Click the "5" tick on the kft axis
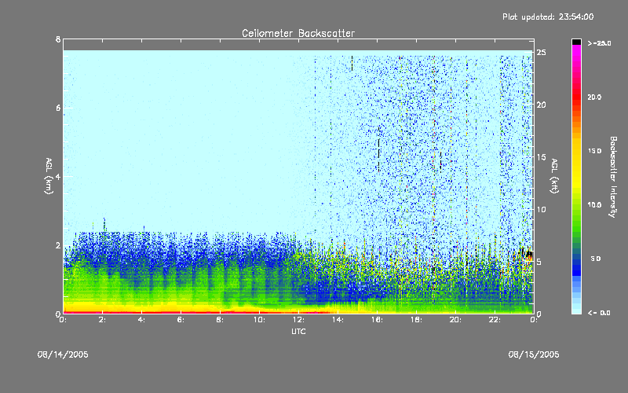The image size is (628, 393). click(539, 262)
